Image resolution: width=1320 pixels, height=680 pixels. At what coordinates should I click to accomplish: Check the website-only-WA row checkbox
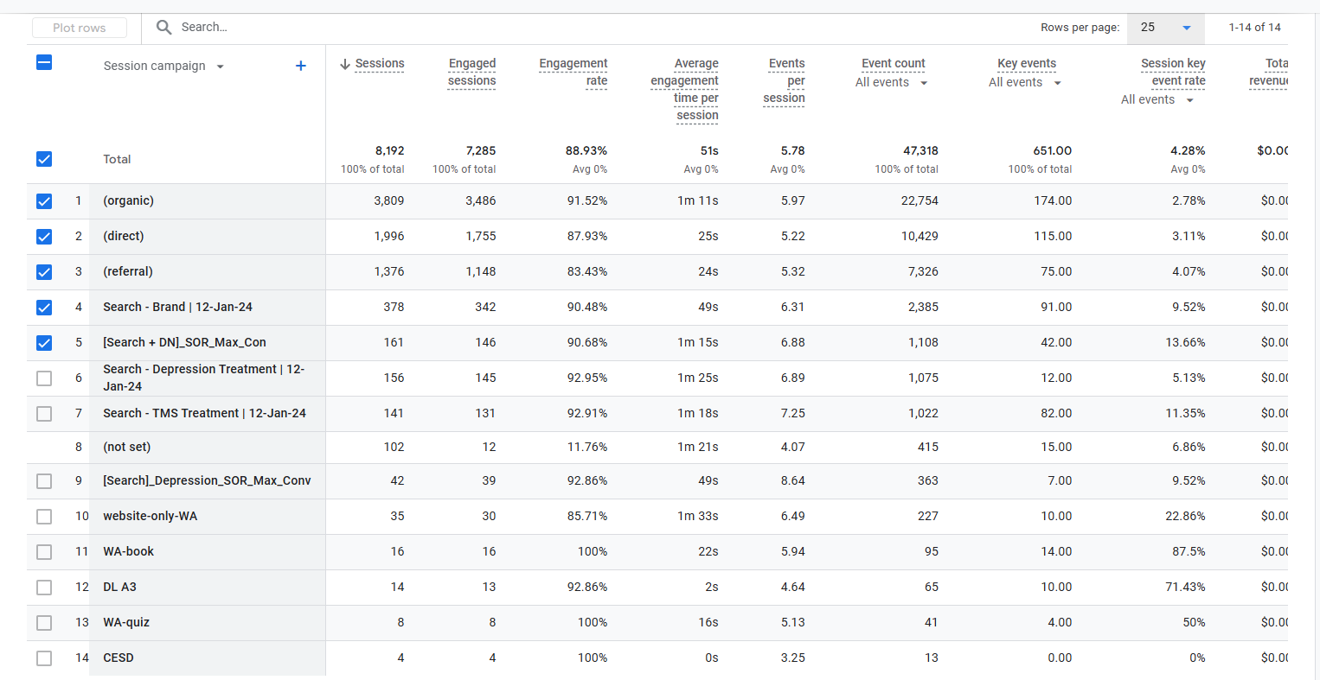point(44,517)
